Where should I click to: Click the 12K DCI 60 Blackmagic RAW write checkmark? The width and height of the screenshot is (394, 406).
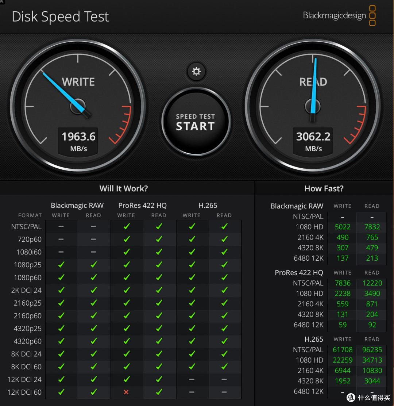pyautogui.click(x=61, y=392)
